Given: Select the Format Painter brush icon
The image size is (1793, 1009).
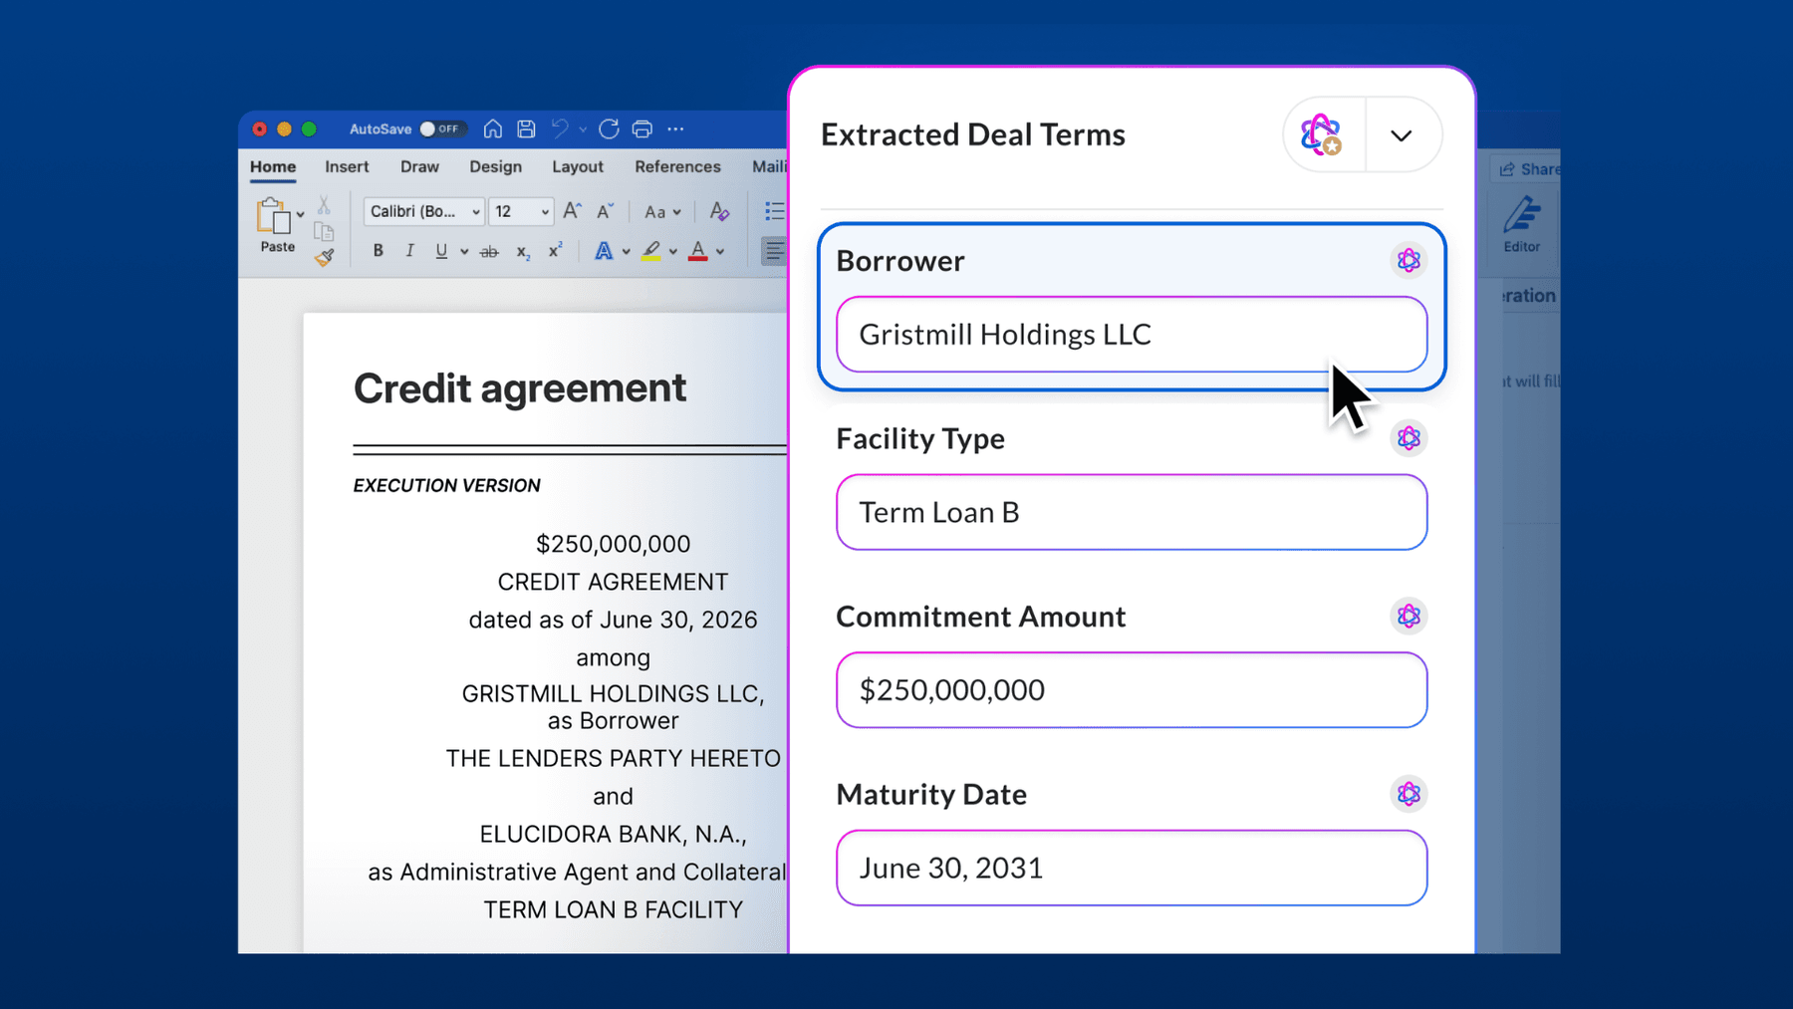Looking at the screenshot, I should pyautogui.click(x=324, y=257).
